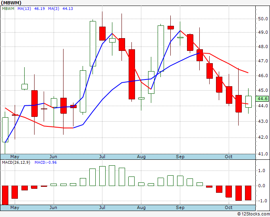Click the 49.0 price axis label
270x217 pixels.
(263, 33)
